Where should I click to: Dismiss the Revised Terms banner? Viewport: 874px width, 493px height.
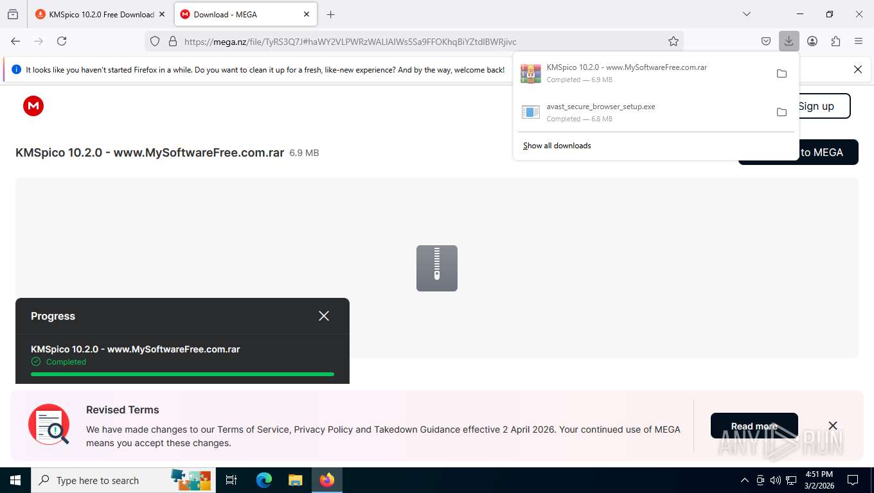click(833, 426)
